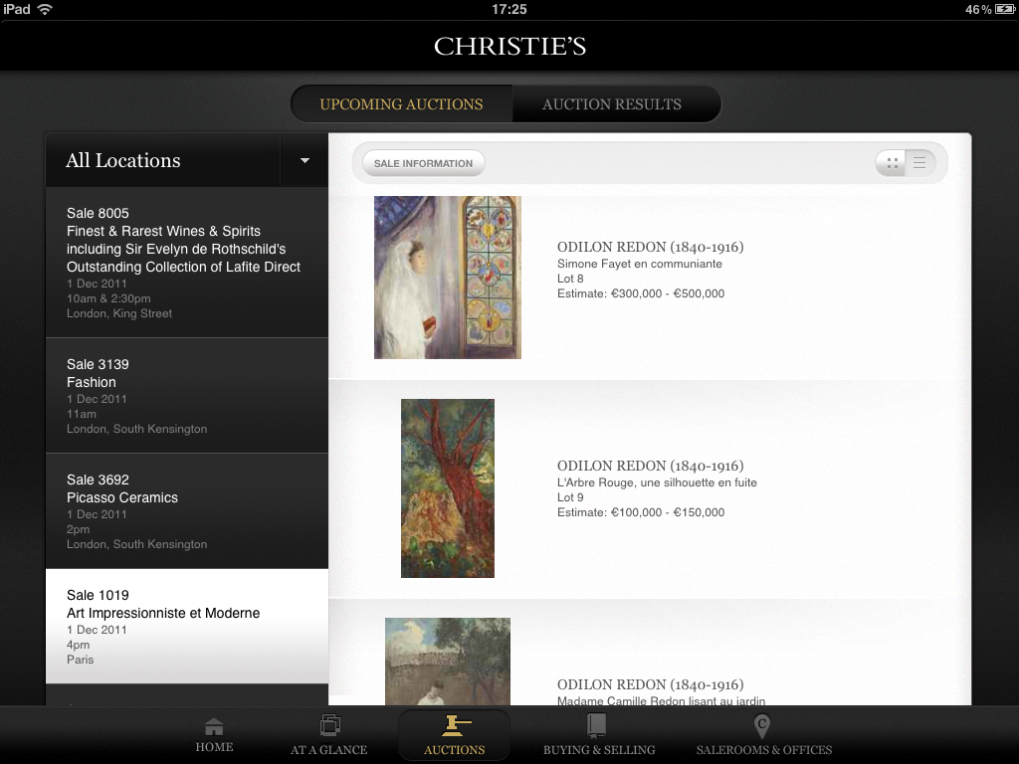Switch to grid view layout
1019x764 pixels.
pos(891,163)
